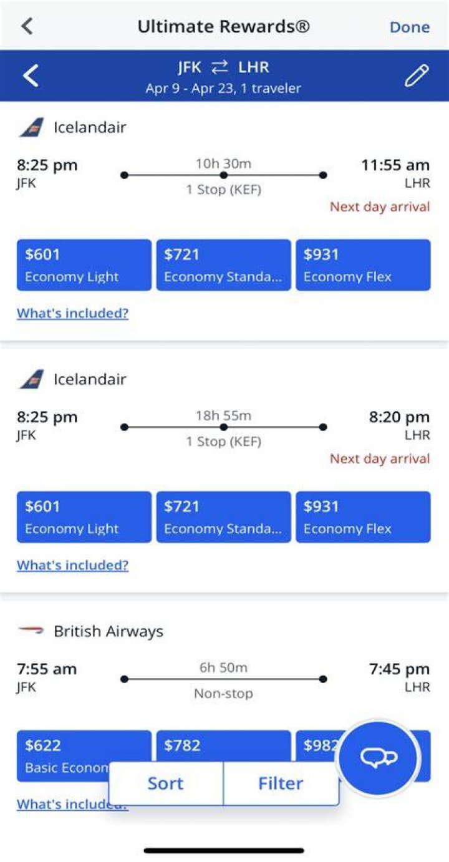Image resolution: width=449 pixels, height=862 pixels.
Task: Tap the second Icelandair airline logo
Action: 31,379
